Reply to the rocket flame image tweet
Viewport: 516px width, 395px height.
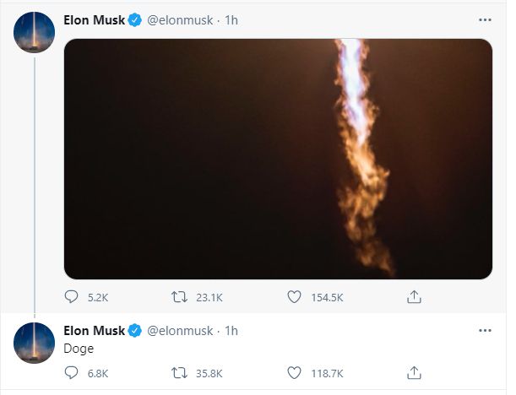coord(73,297)
